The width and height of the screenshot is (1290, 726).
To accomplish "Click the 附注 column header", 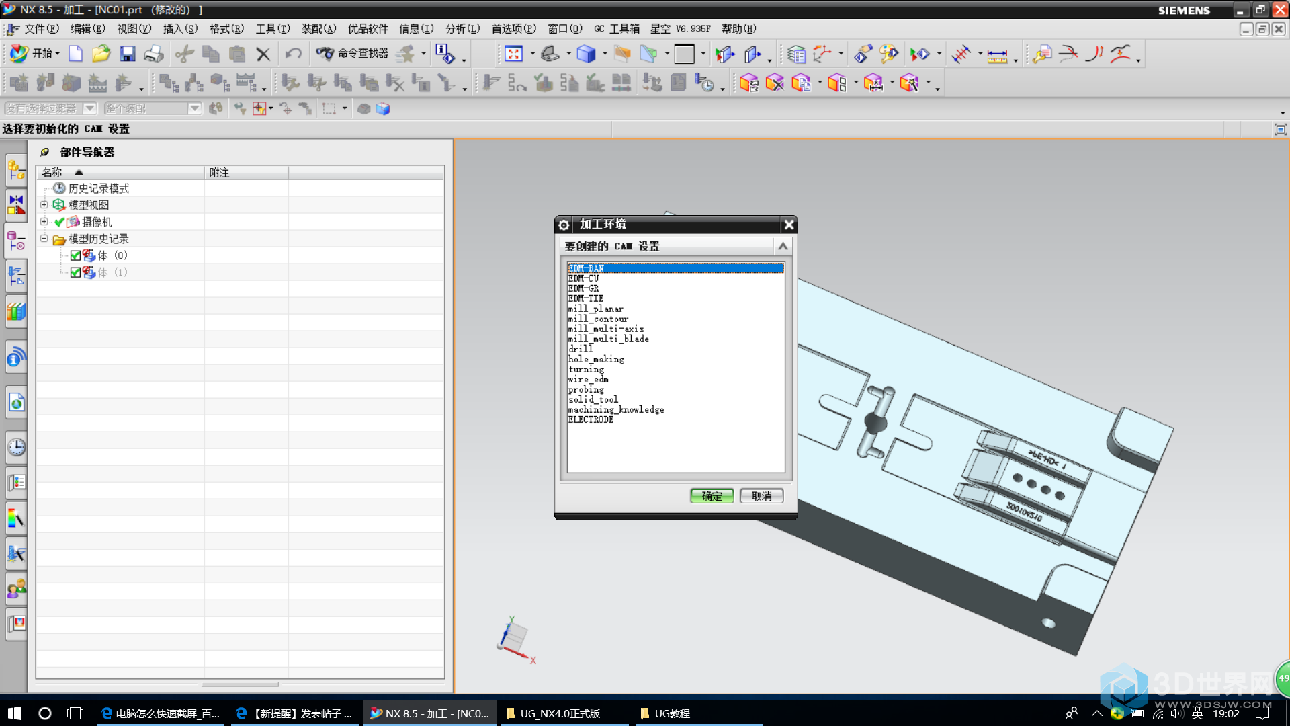I will click(246, 173).
